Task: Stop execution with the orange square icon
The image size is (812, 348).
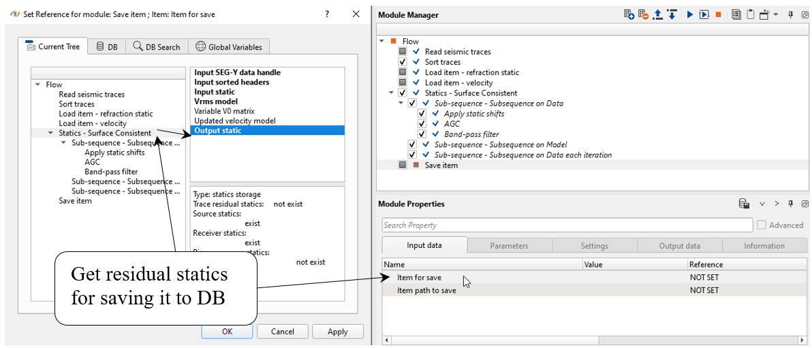Action: pos(718,14)
